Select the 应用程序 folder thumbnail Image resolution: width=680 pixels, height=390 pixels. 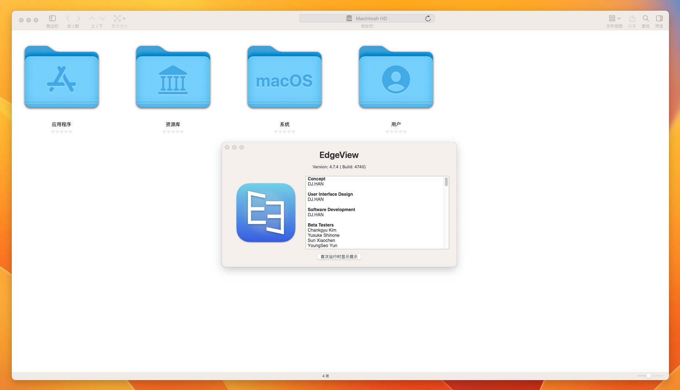click(62, 77)
